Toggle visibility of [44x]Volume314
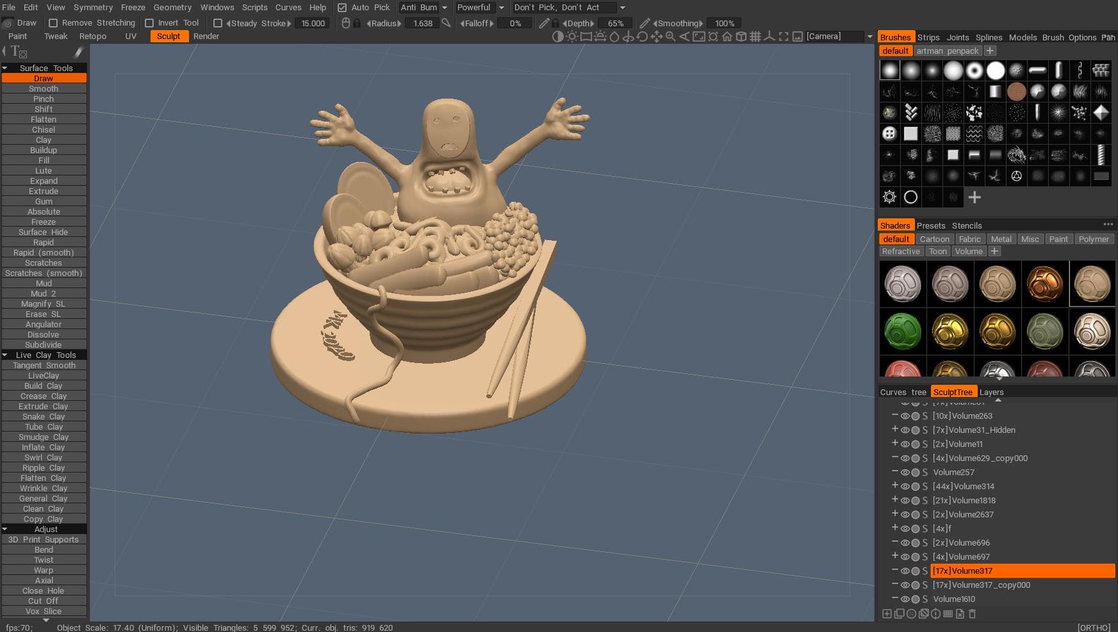This screenshot has width=1118, height=632. (x=905, y=486)
